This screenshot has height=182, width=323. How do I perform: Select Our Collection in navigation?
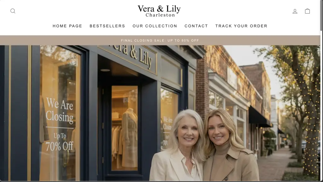pyautogui.click(x=155, y=26)
